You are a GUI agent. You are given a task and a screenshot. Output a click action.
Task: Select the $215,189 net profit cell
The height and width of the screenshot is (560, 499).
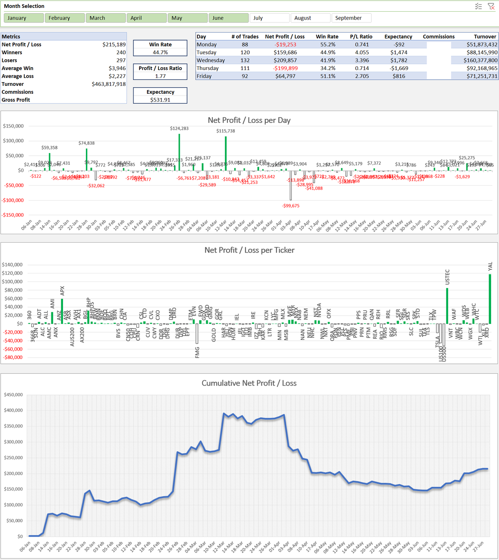tap(114, 44)
